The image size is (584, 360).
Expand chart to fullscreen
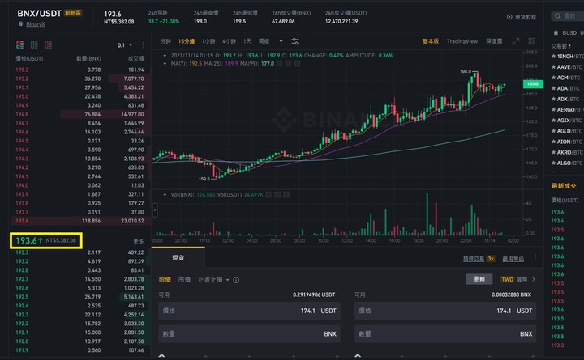pyautogui.click(x=516, y=41)
